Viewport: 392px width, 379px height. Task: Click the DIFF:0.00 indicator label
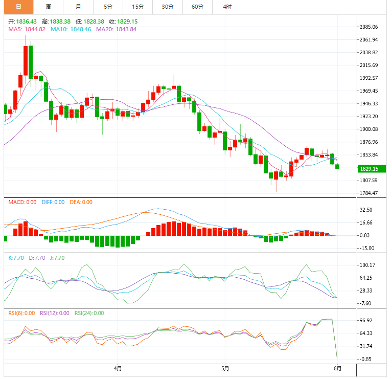[53, 202]
